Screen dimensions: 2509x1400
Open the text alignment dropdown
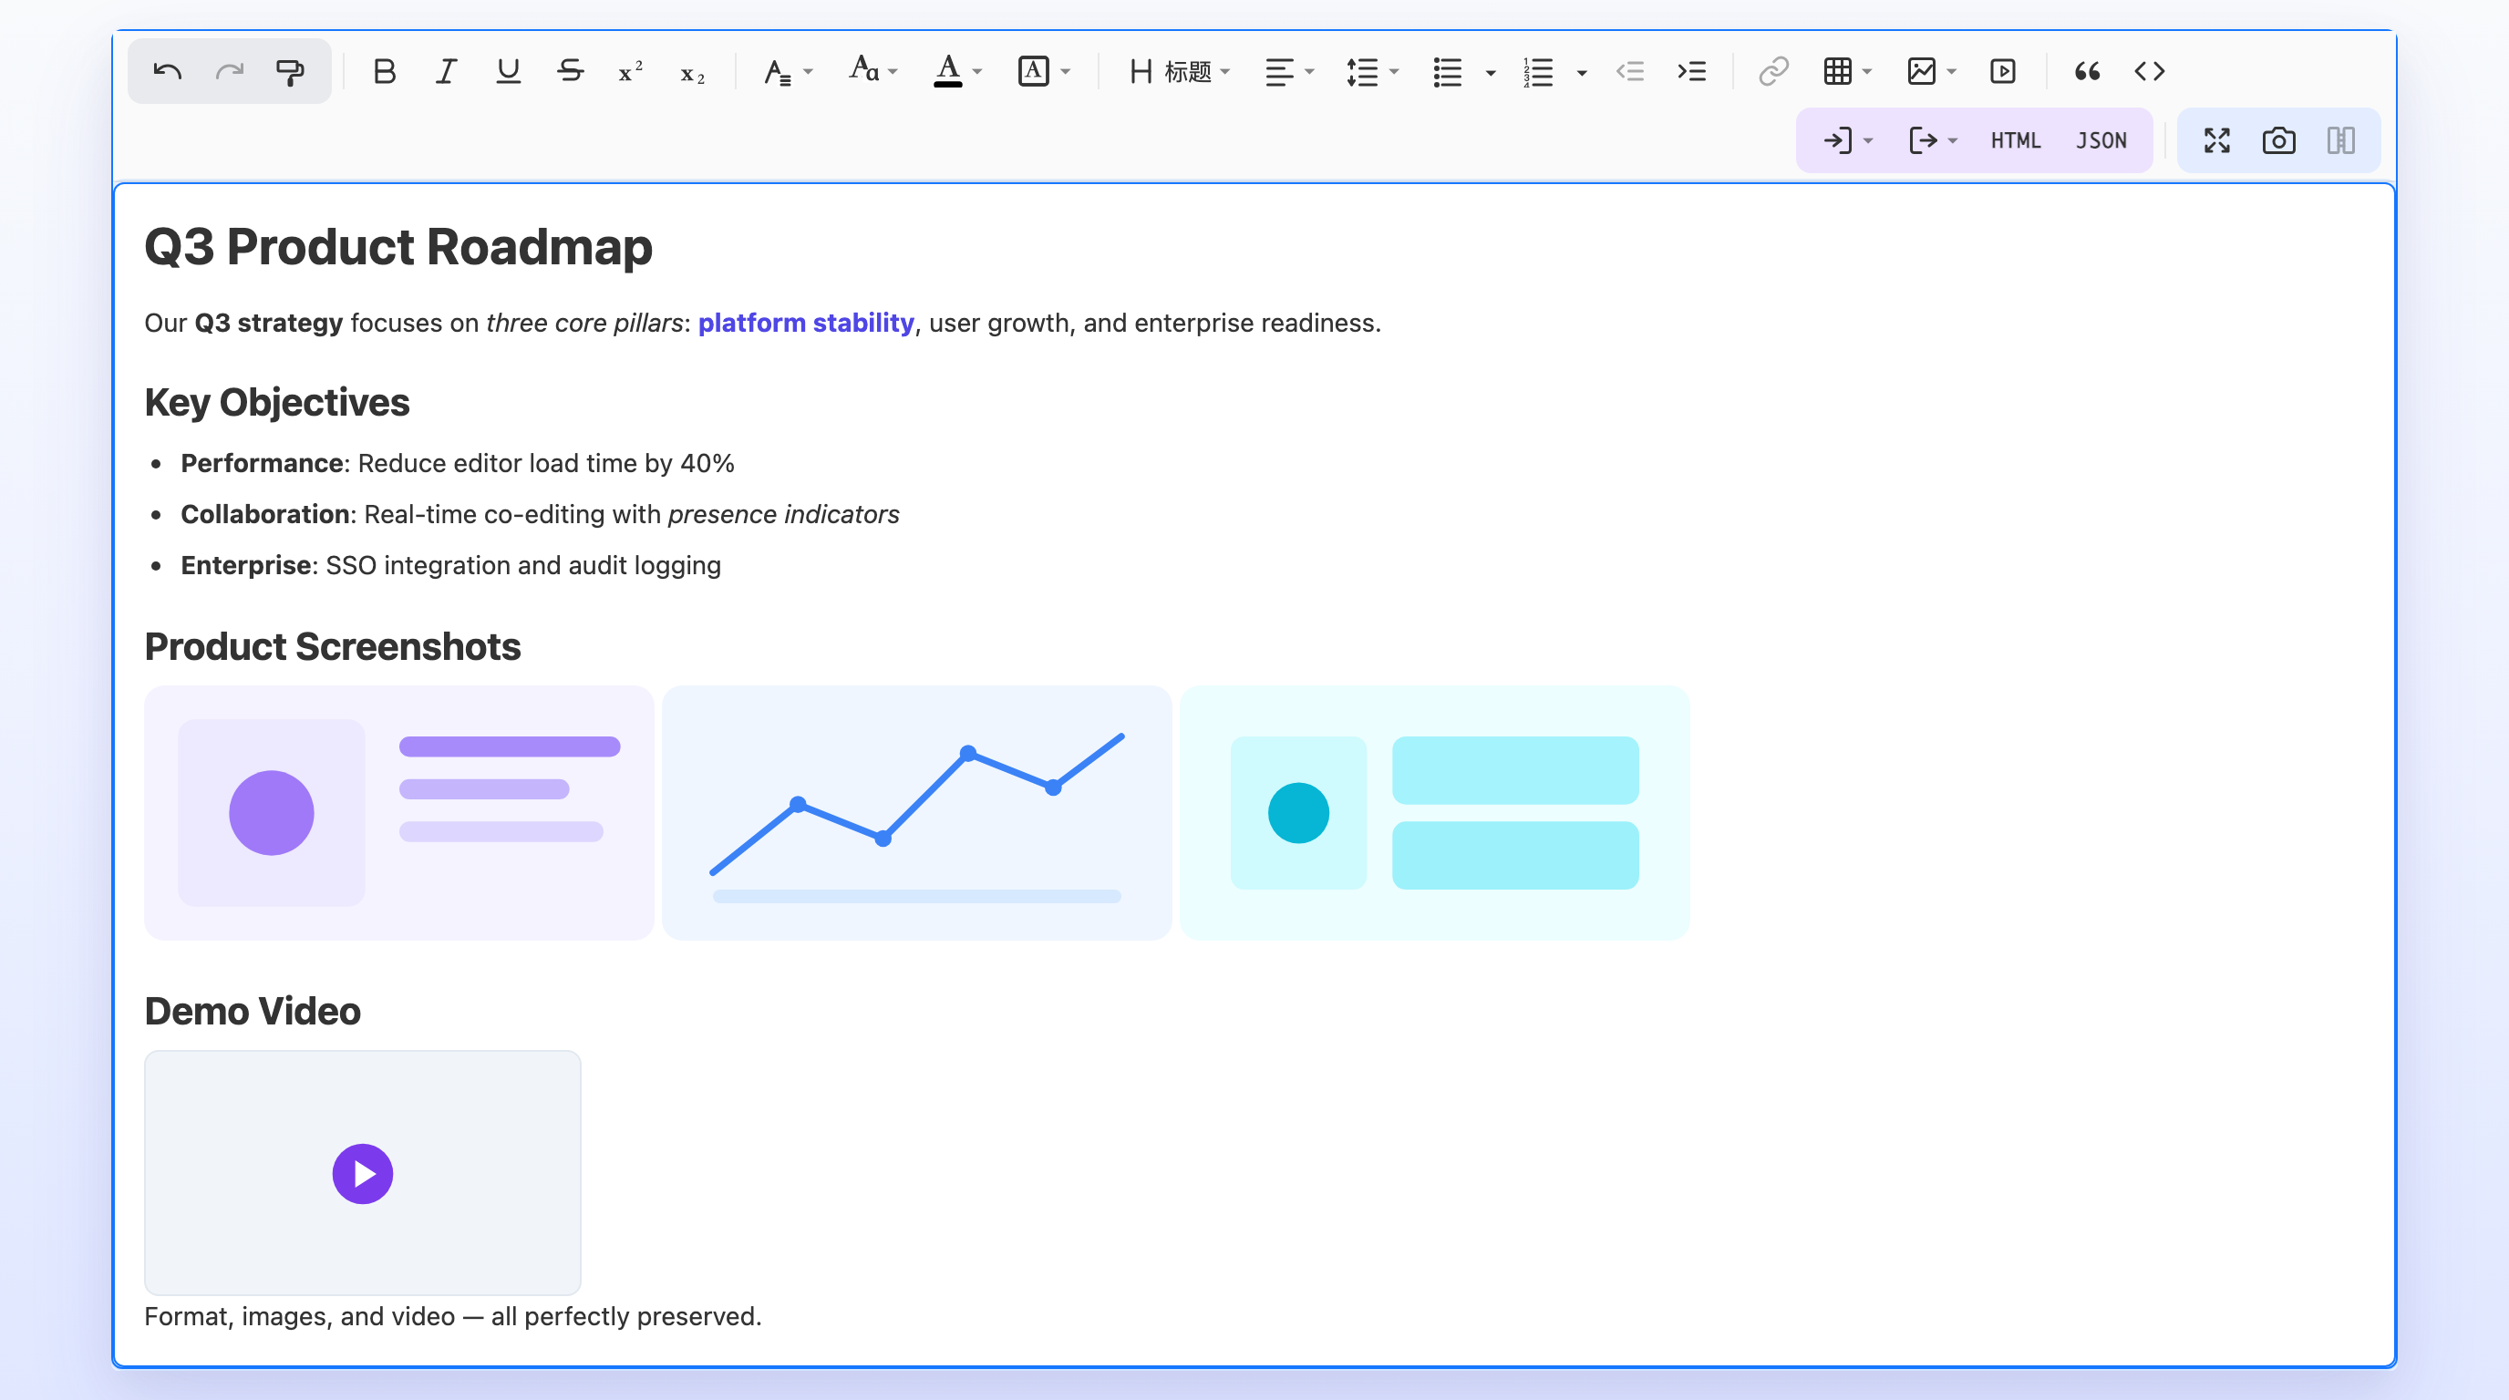coord(1289,71)
